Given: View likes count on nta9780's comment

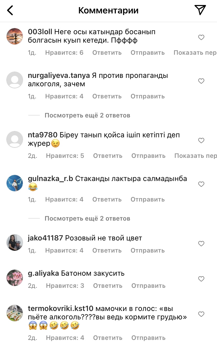Looking at the screenshot, I should [65, 156].
